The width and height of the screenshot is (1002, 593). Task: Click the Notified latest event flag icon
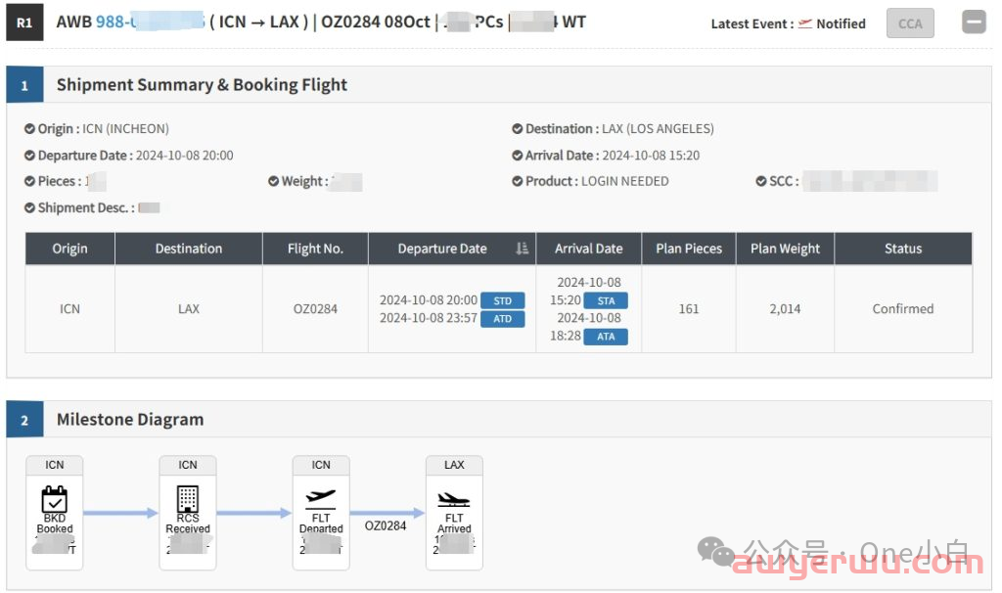pyautogui.click(x=805, y=23)
